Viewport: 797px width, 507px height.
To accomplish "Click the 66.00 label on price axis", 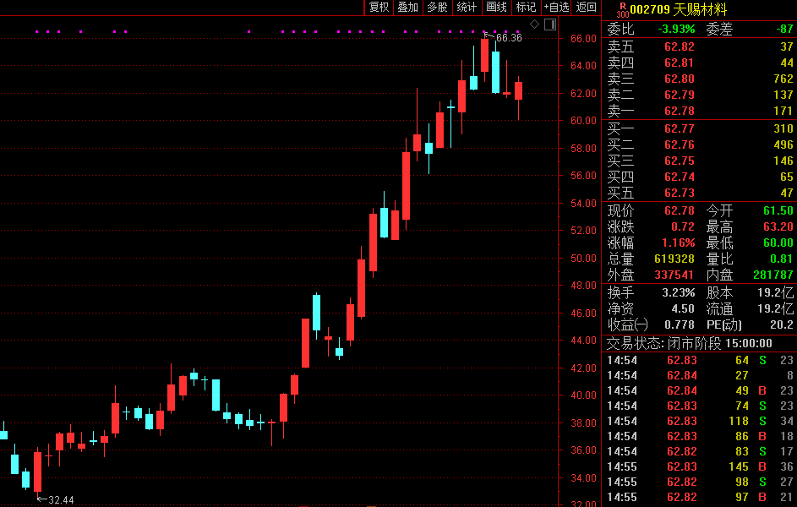I will click(x=583, y=38).
